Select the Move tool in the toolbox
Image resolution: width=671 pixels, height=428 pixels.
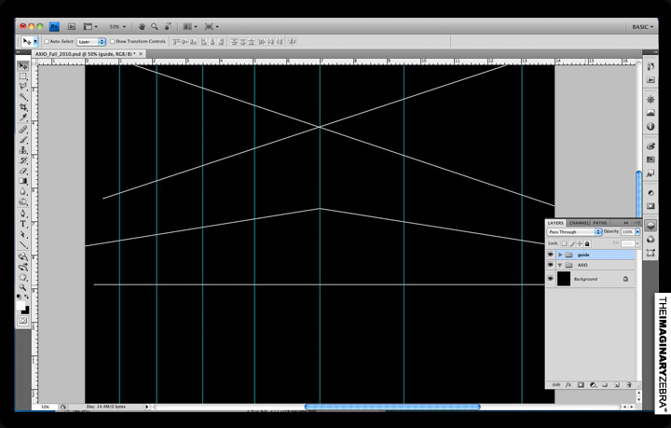pos(23,65)
